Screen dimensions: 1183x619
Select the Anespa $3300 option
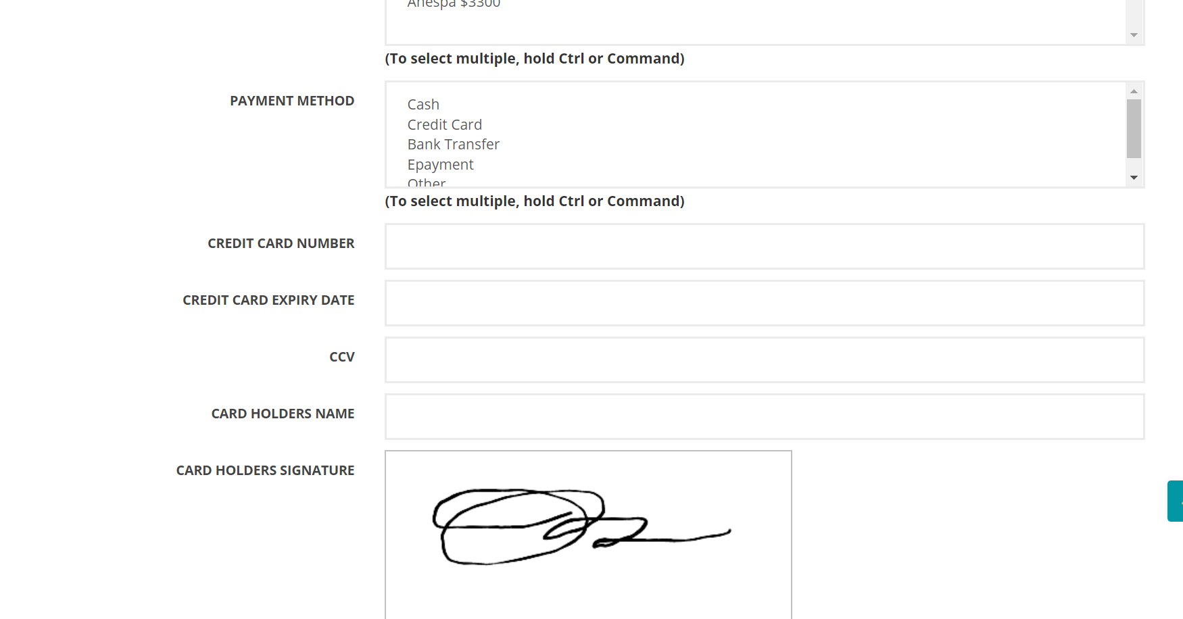pos(454,4)
